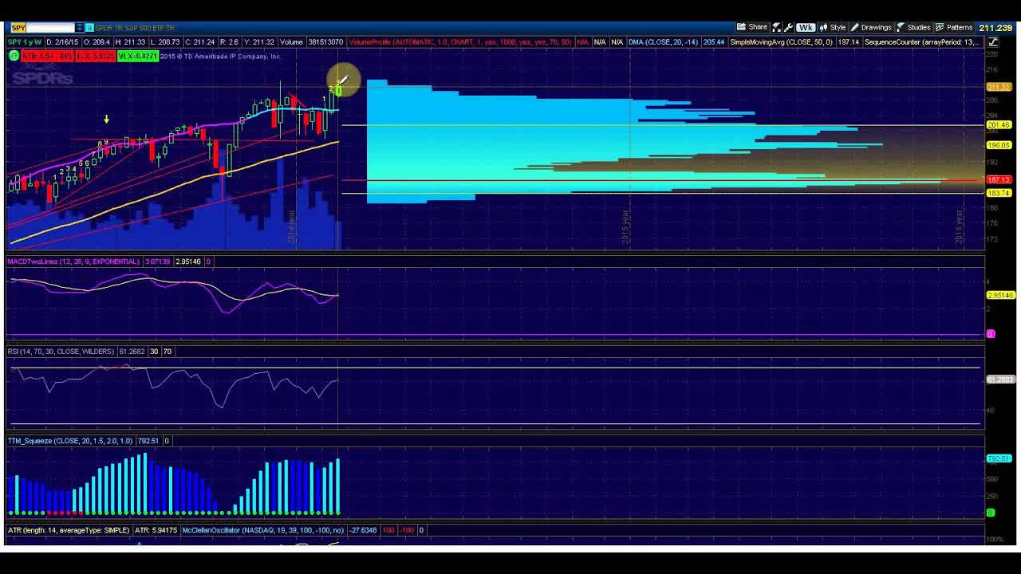Open the Style menu
The image size is (1021, 574).
[x=832, y=28]
